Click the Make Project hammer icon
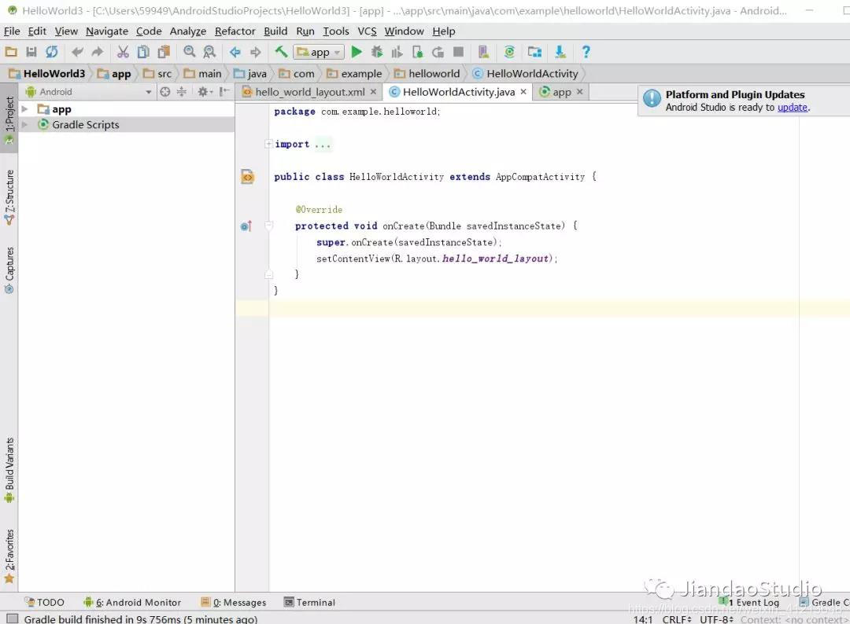 tap(281, 52)
